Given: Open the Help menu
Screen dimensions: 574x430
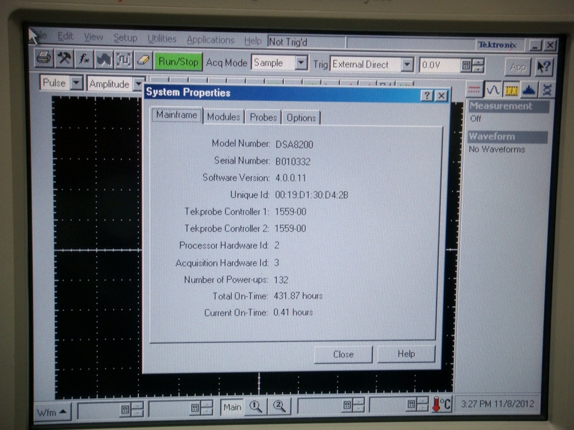Looking at the screenshot, I should tap(253, 40).
